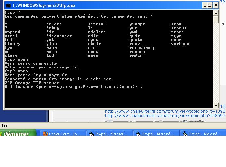Click the scroll up arrow in console window
Image resolution: width=226 pixels, height=167 pixels.
pyautogui.click(x=216, y=13)
